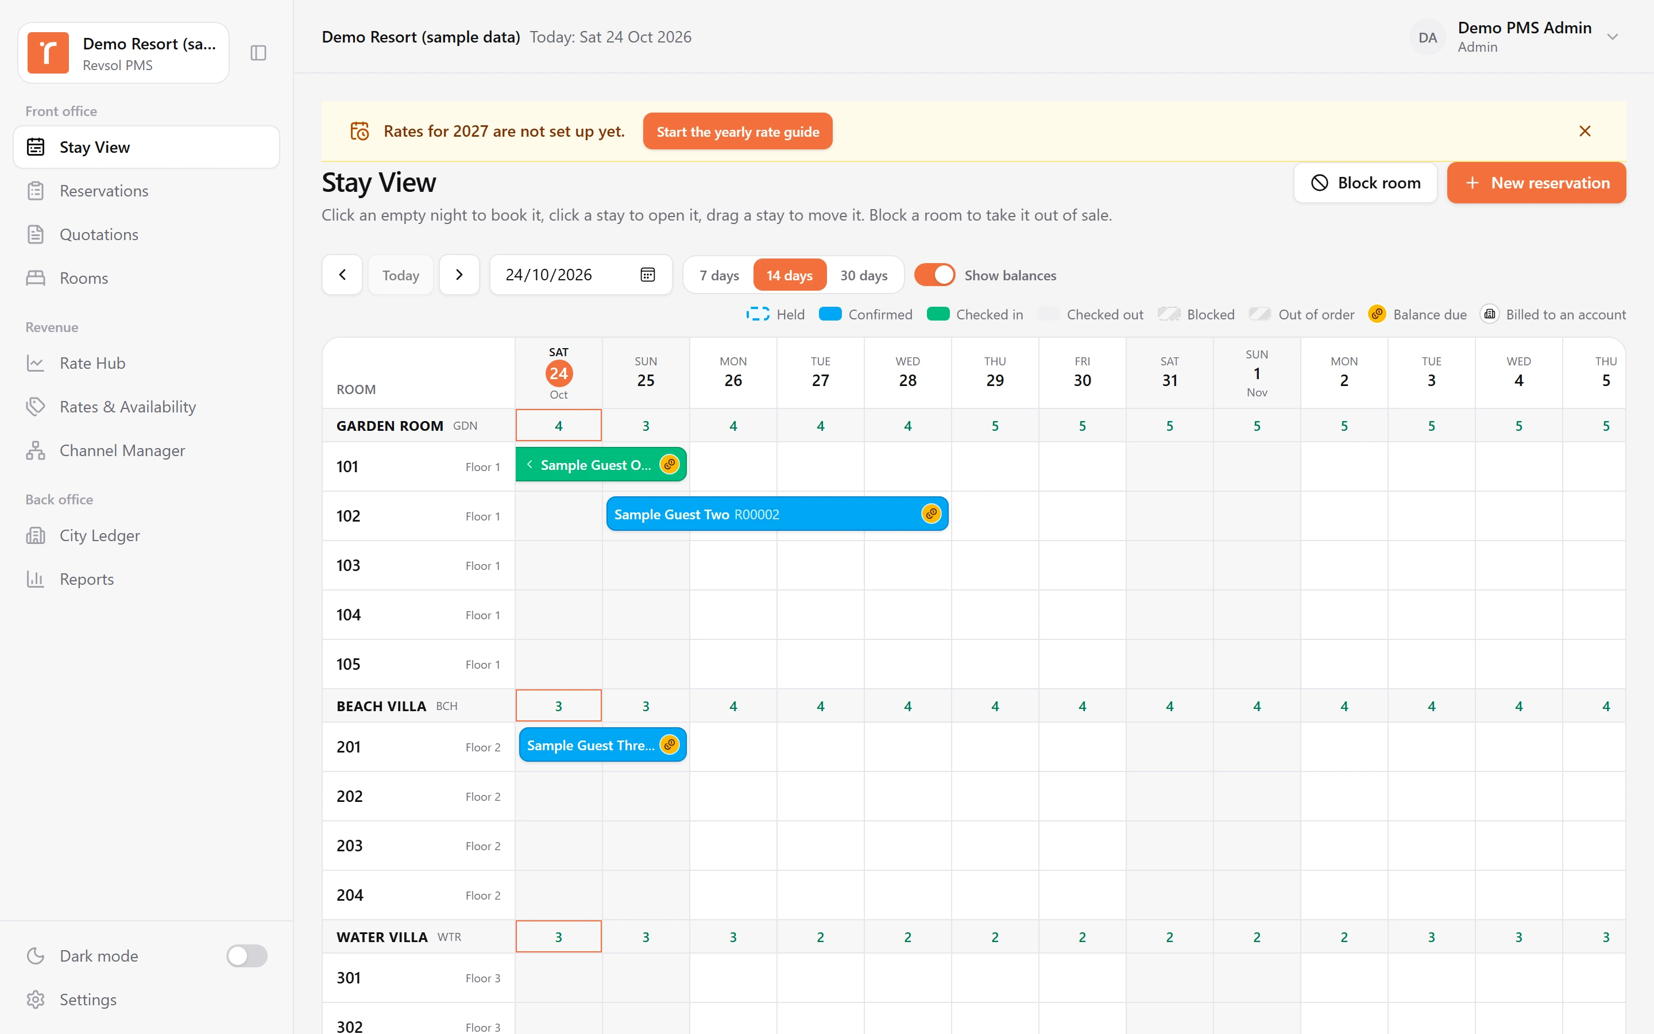Switch to 7 days view

pyautogui.click(x=719, y=275)
